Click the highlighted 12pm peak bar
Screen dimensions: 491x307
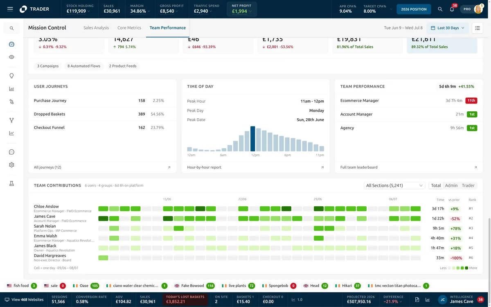252,139
